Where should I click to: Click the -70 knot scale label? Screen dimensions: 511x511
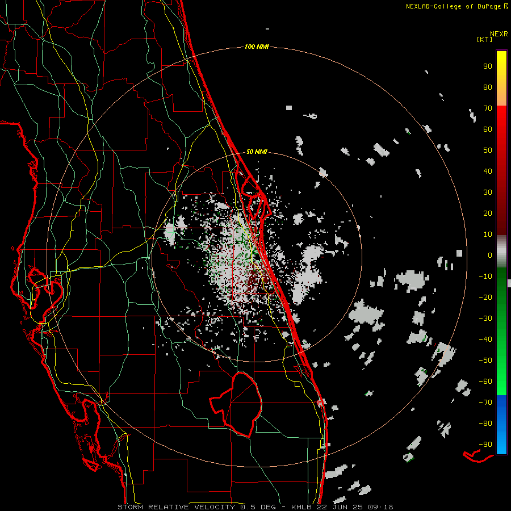click(x=485, y=403)
